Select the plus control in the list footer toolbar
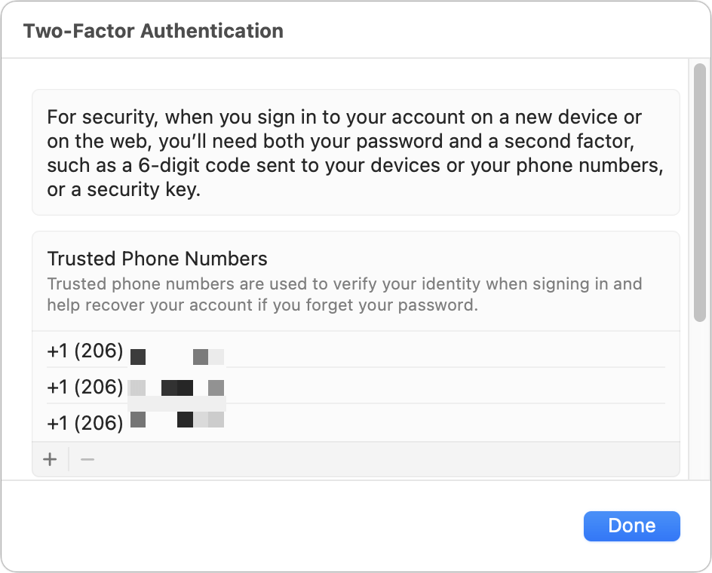712x573 pixels. click(49, 458)
